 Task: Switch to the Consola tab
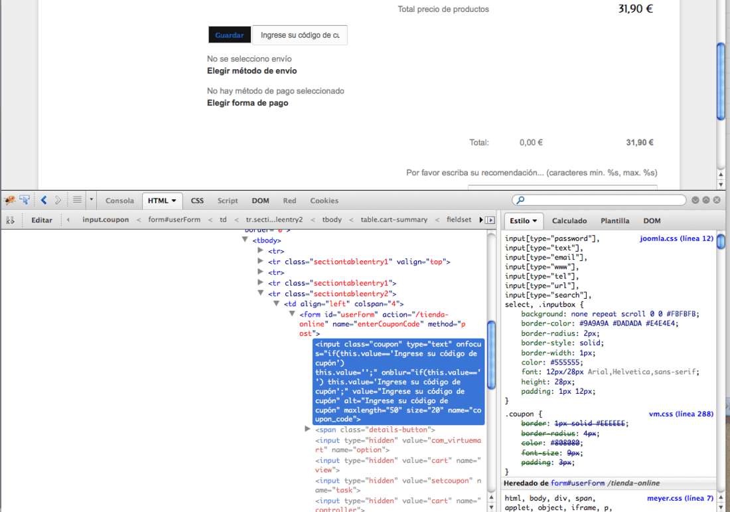(x=119, y=201)
